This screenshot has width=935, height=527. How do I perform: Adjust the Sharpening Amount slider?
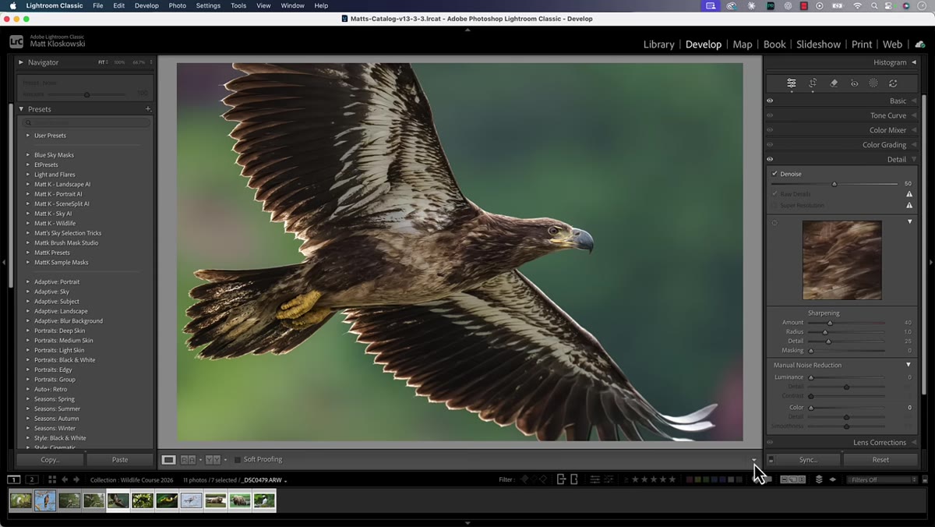click(846, 323)
